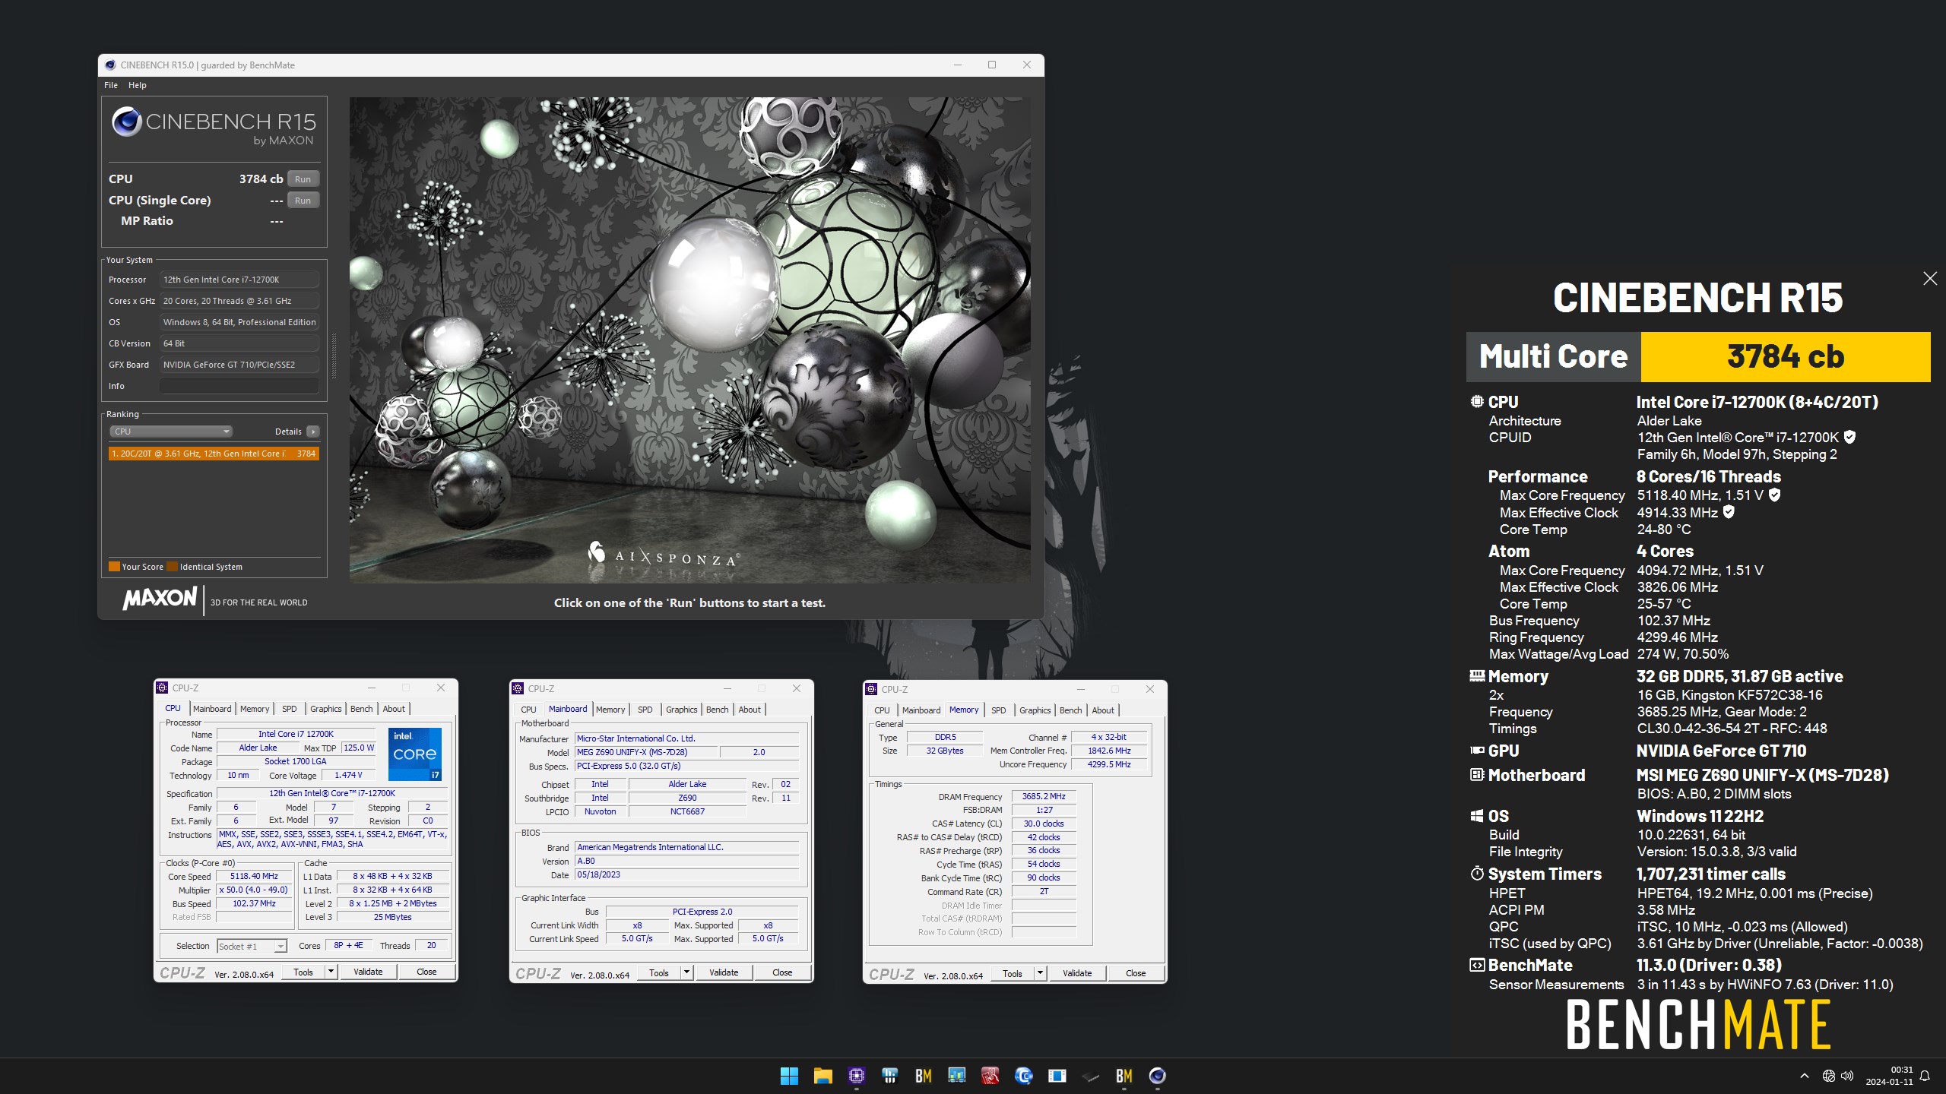Image resolution: width=1946 pixels, height=1094 pixels.
Task: Click the Close button in the CPU-Z Memory window
Action: (x=1136, y=973)
